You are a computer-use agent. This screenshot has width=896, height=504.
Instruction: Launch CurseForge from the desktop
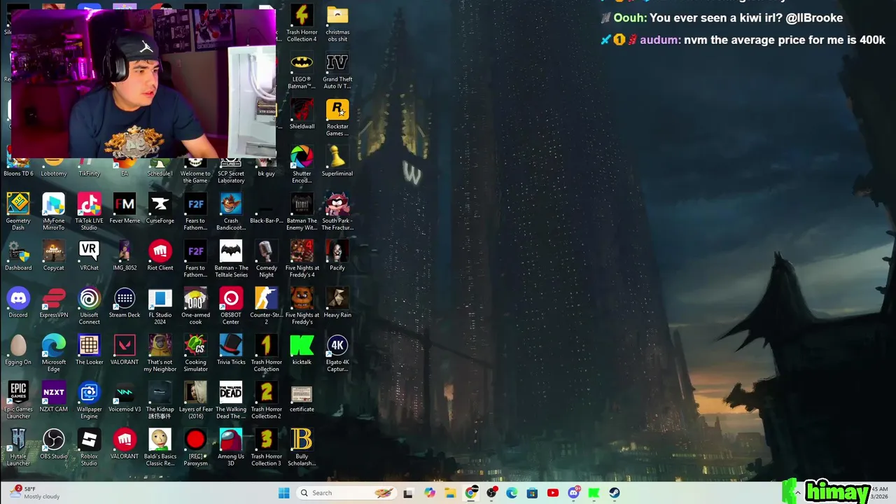[160, 208]
